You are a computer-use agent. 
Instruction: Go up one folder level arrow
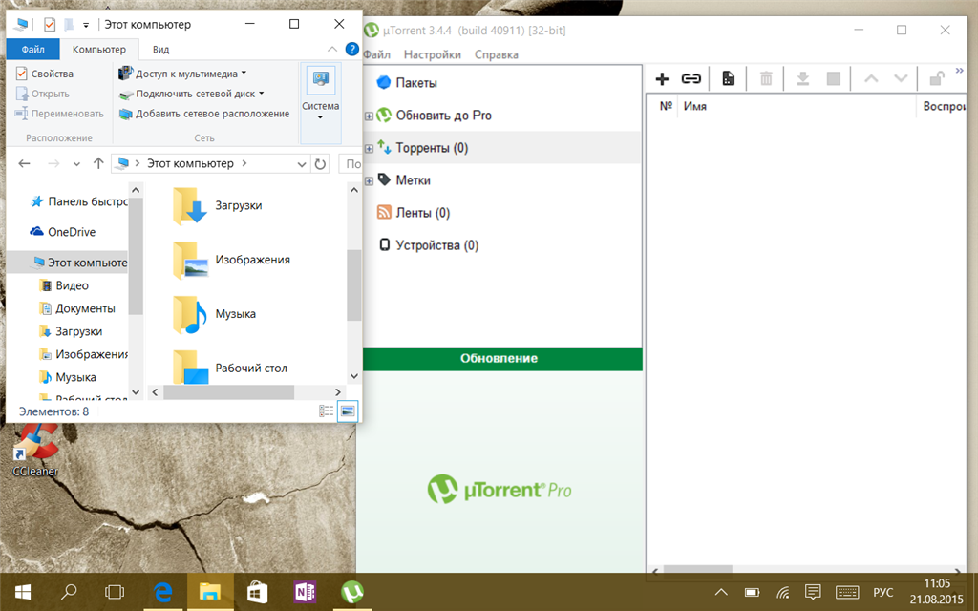[x=98, y=163]
